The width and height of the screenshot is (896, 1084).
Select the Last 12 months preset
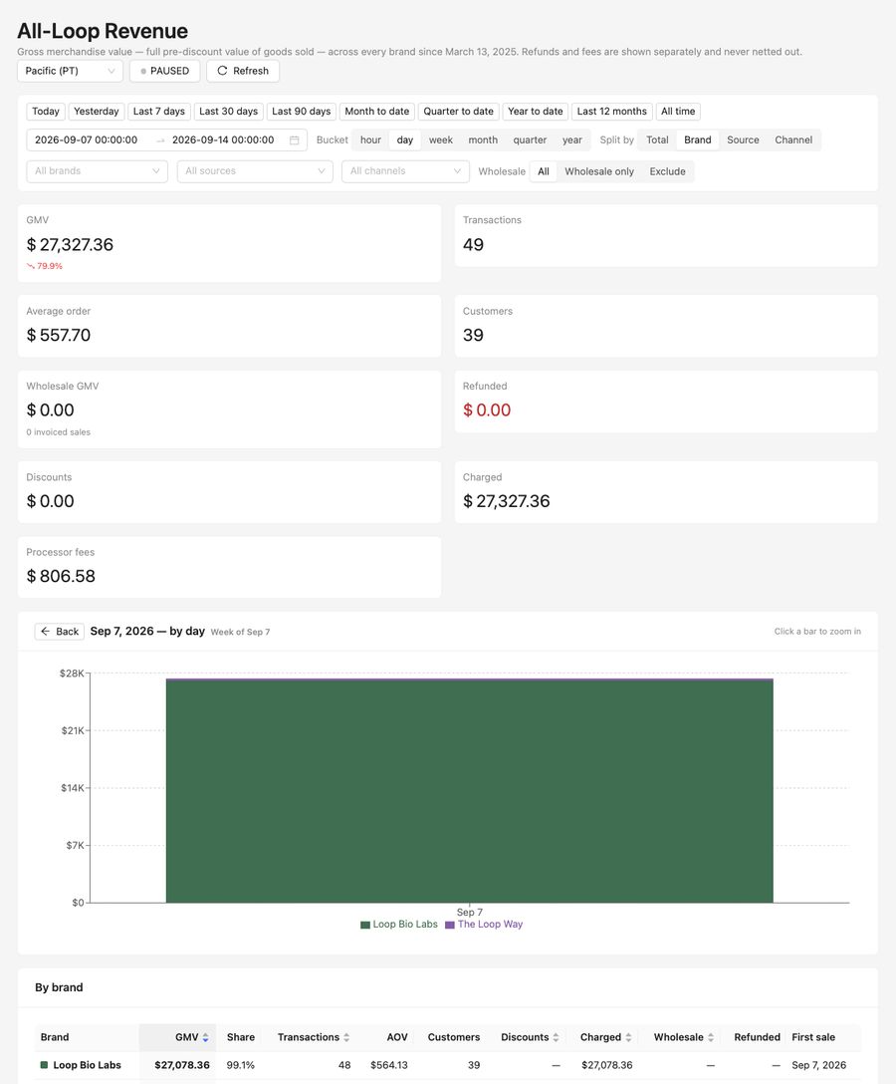[612, 112]
